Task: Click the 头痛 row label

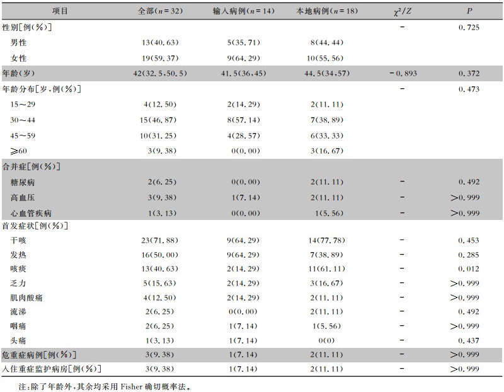Action: tap(18, 340)
